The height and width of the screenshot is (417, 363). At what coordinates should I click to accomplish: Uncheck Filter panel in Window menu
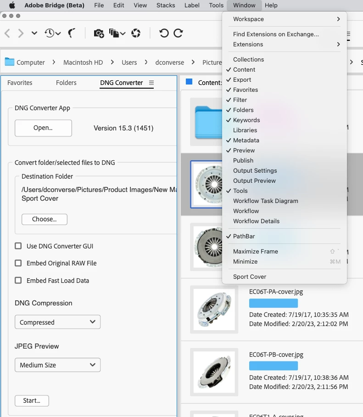[285, 100]
